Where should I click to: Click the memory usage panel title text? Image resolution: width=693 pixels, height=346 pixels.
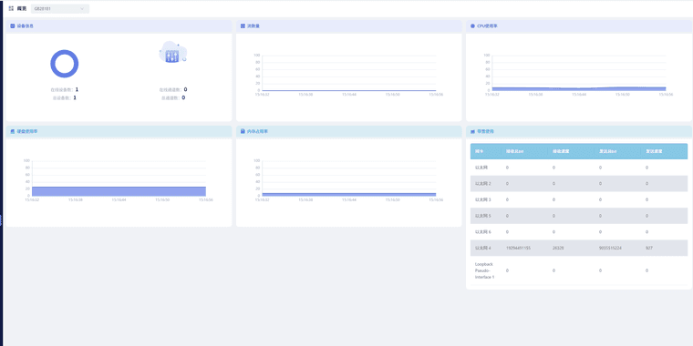pyautogui.click(x=258, y=131)
